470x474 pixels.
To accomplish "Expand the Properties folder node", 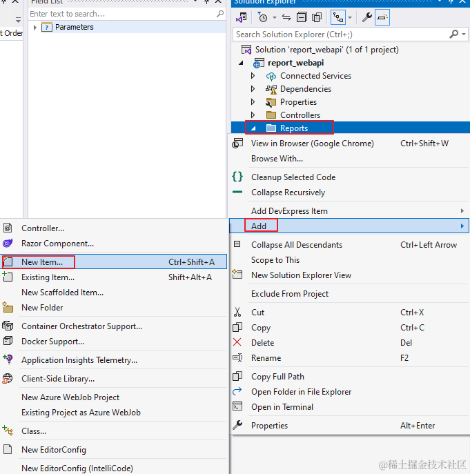I will tap(253, 102).
